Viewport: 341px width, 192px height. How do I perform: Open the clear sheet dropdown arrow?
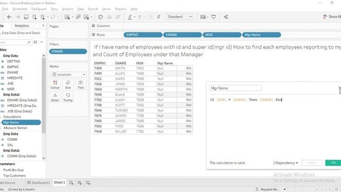92,17
